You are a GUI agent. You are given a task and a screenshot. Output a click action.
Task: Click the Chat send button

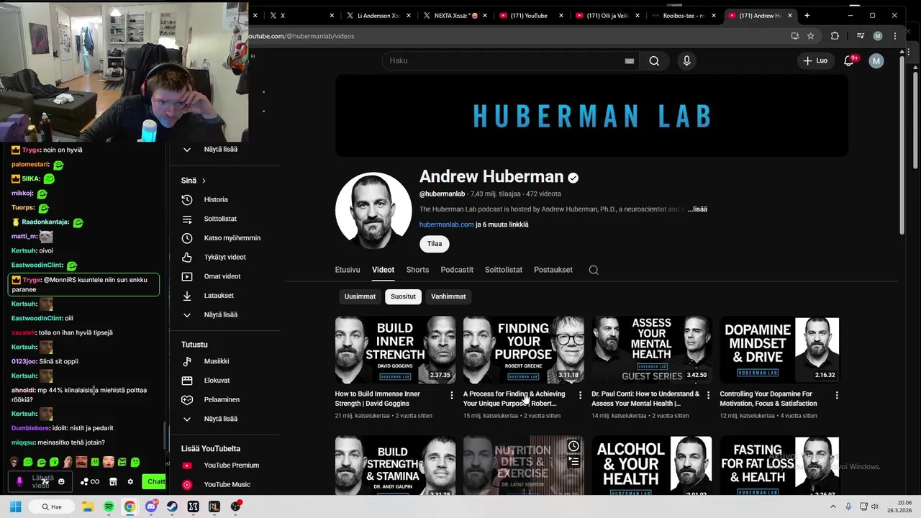point(155,482)
